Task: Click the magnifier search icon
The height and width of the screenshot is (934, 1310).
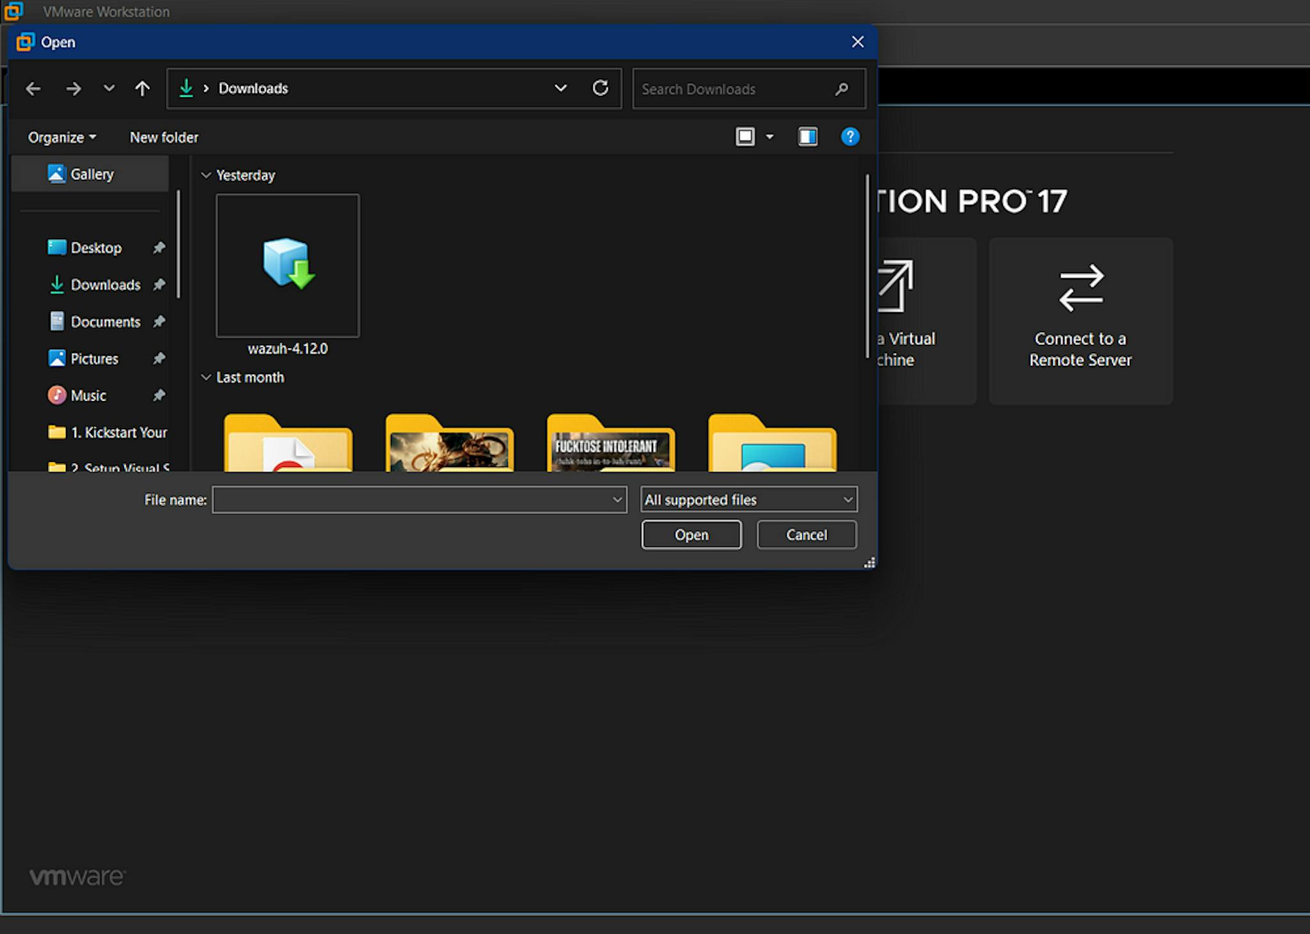Action: [842, 89]
